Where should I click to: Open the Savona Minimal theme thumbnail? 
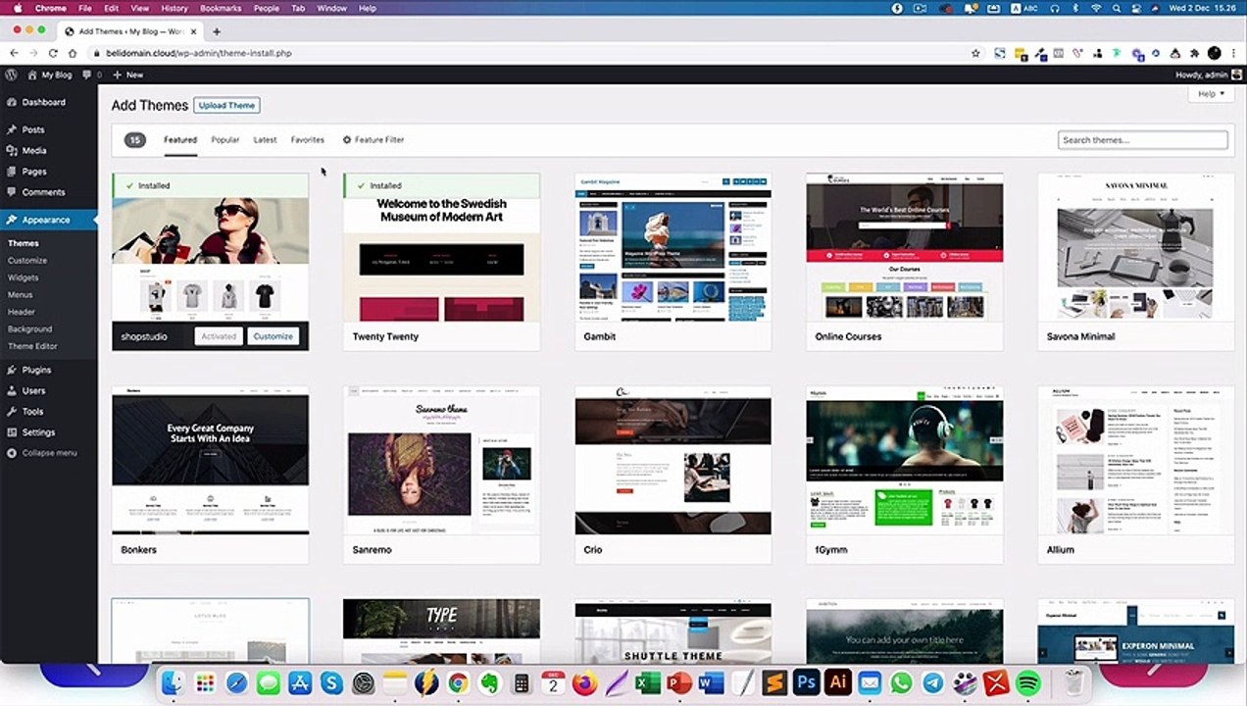pos(1136,247)
